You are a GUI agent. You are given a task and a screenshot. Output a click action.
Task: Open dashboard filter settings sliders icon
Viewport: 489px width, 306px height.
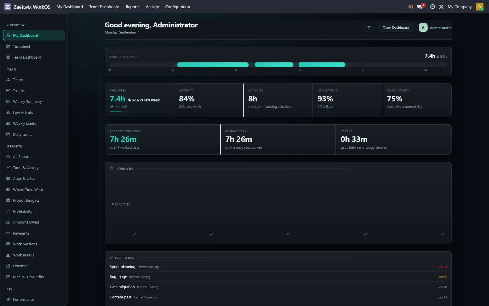(x=369, y=28)
